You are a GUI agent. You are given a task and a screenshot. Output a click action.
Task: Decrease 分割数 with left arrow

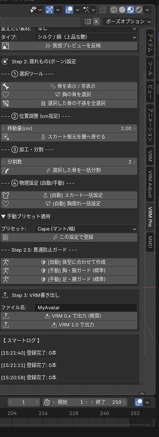(x=4, y=162)
